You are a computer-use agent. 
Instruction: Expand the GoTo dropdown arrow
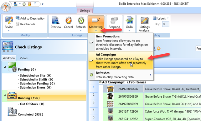point(129,31)
